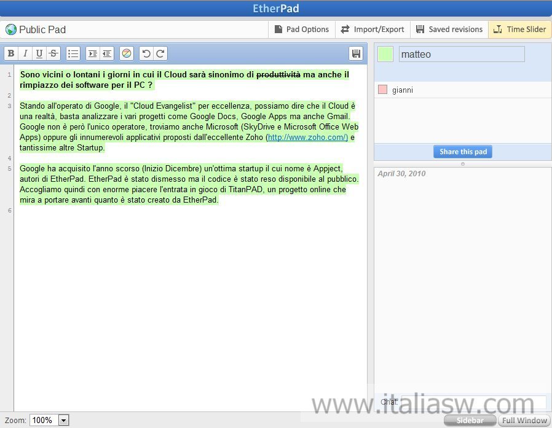Open the zoho.com link in text
Image resolution: width=552 pixels, height=428 pixels.
(308, 137)
